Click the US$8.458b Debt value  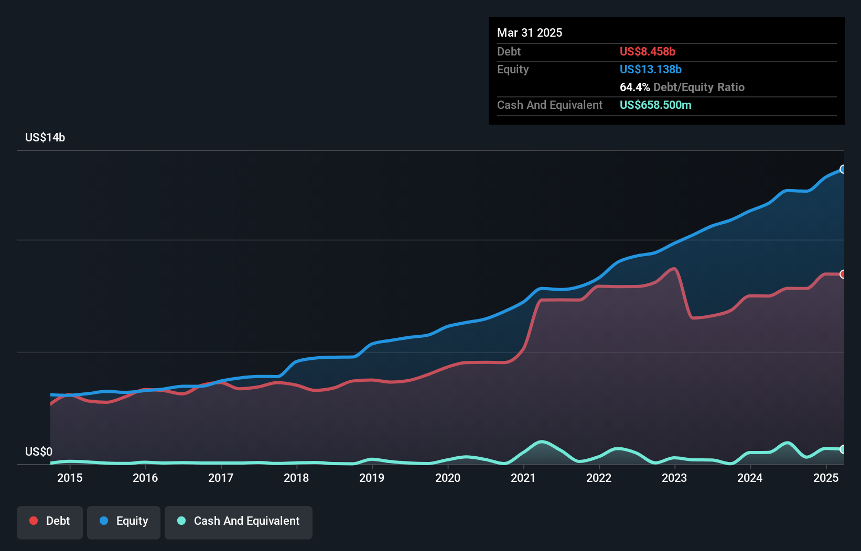click(647, 51)
